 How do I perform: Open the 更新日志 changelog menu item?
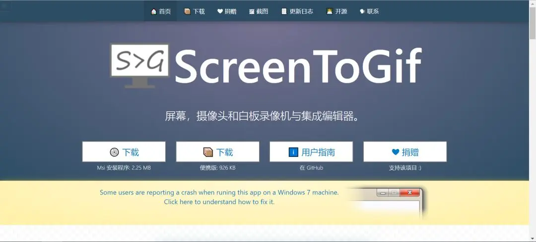pyautogui.click(x=297, y=11)
